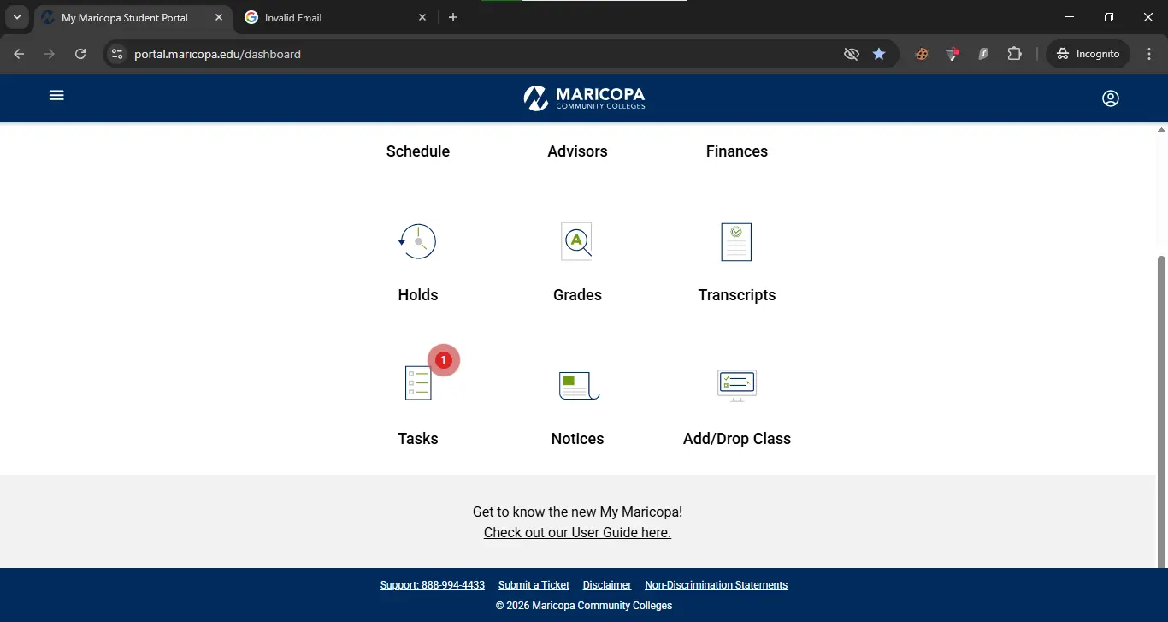Click the Transcripts text label
The image size is (1168, 622).
(737, 295)
